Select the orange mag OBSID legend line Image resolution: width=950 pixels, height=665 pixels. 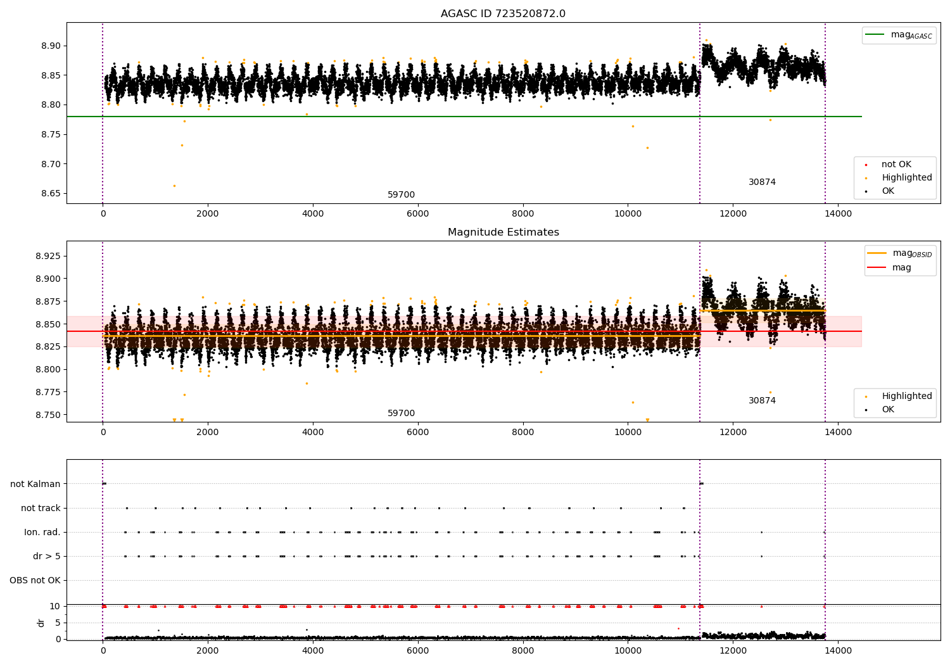click(x=877, y=253)
